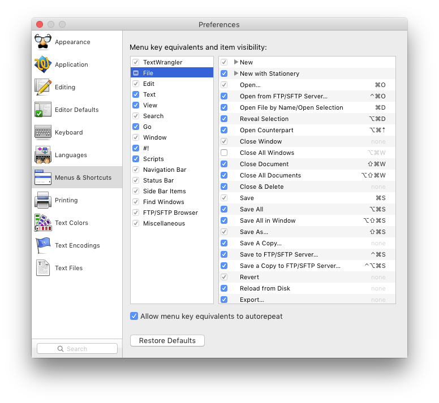
Task: Close the Preferences window
Action: [40, 24]
